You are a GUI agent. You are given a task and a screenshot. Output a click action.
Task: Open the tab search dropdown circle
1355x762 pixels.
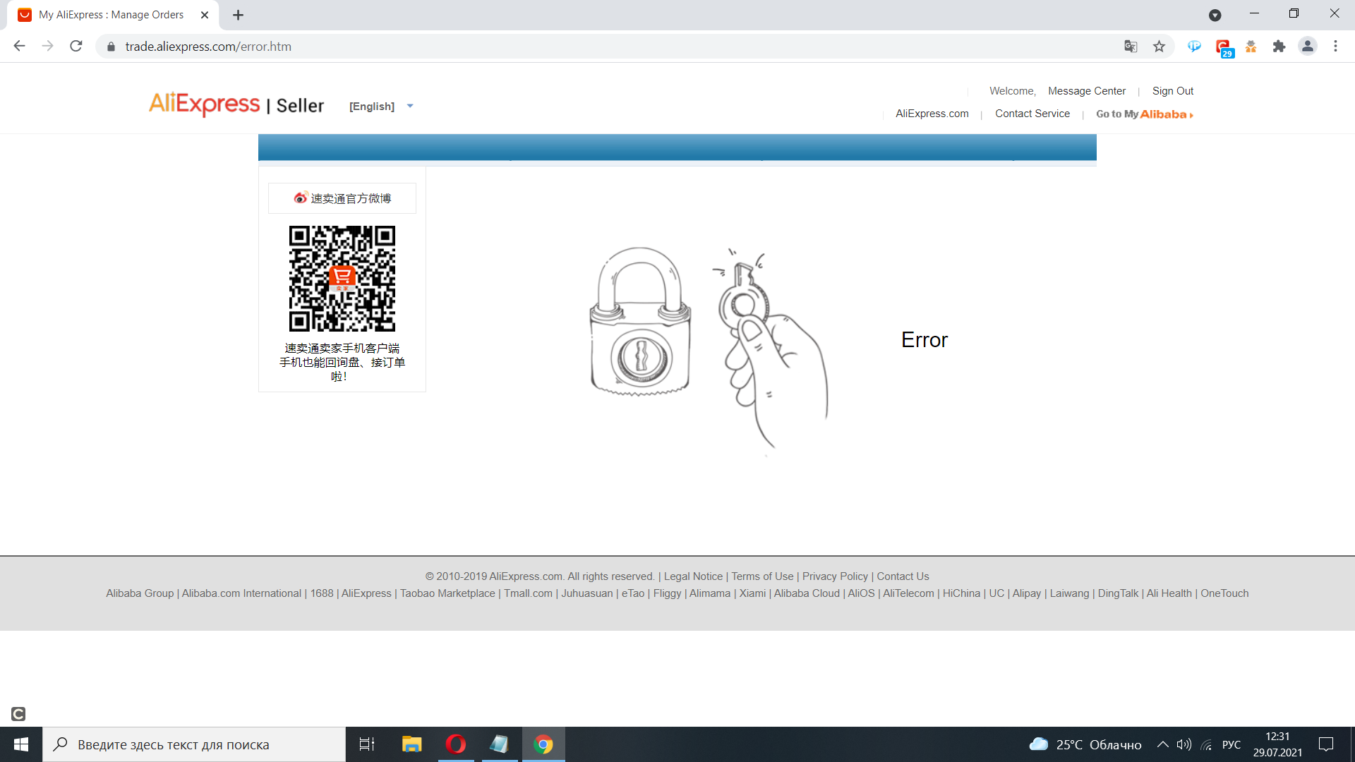(x=1215, y=15)
